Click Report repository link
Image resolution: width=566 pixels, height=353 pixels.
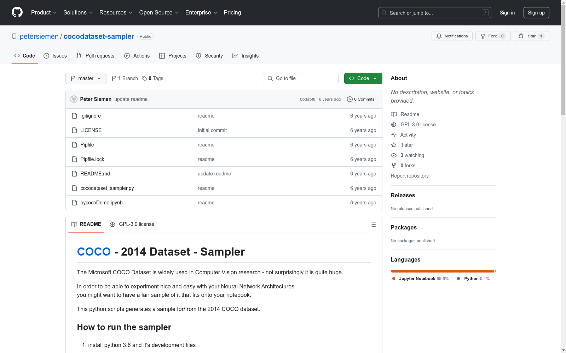click(x=410, y=176)
